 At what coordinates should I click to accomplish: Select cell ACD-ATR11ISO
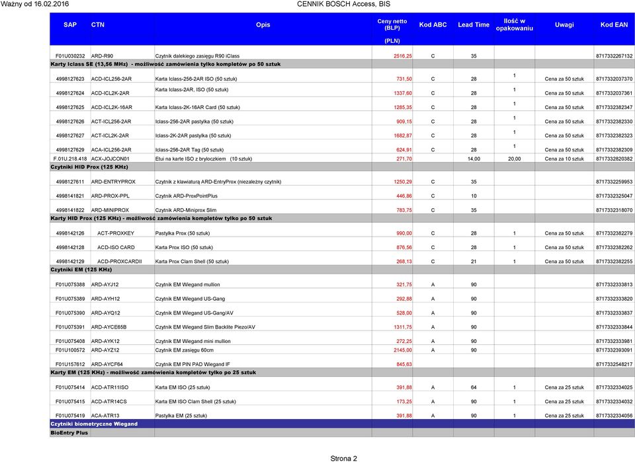pos(110,387)
